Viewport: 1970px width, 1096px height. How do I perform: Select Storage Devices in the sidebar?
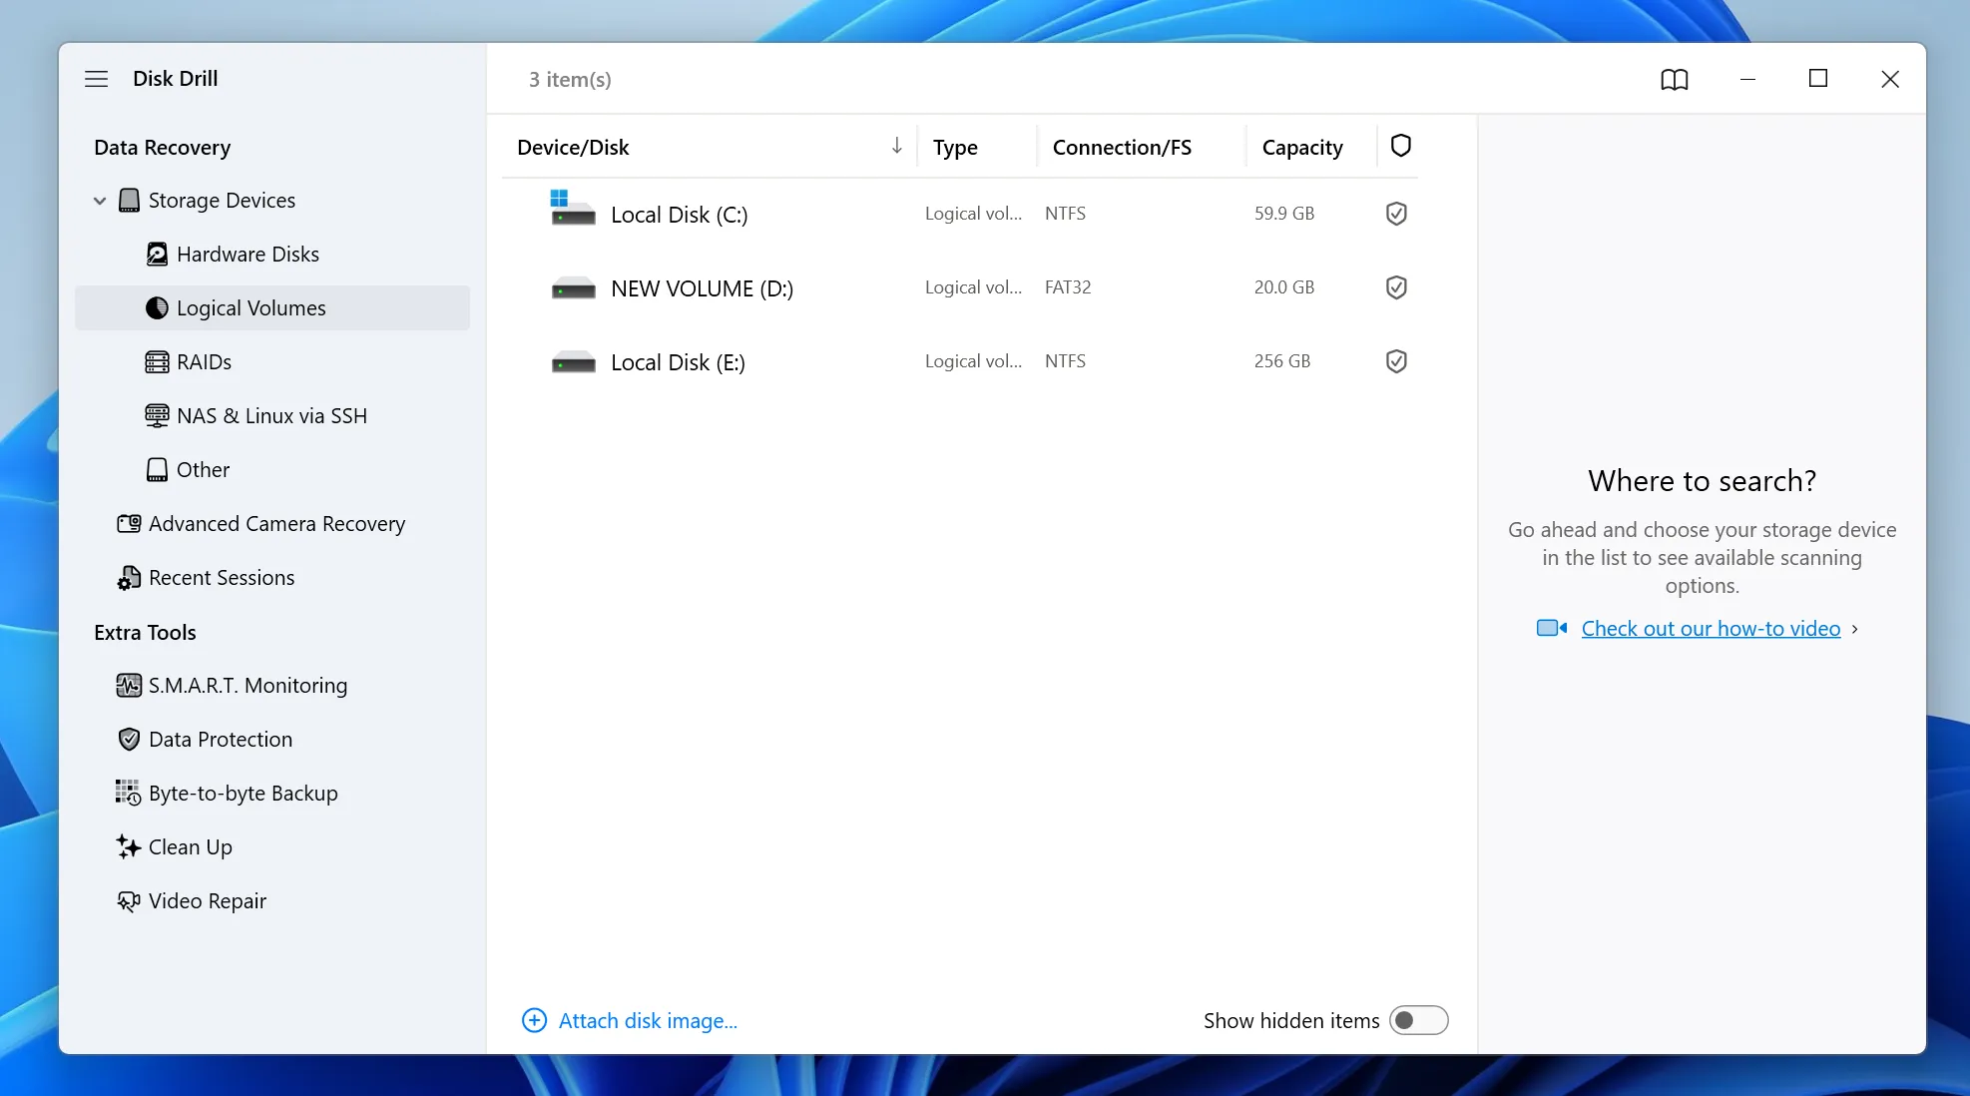(222, 201)
